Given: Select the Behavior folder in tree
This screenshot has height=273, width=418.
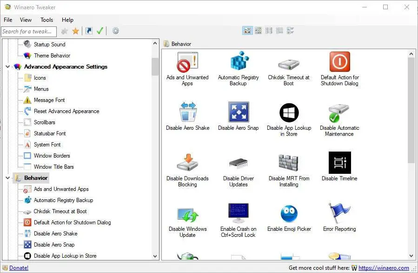Looking at the screenshot, I should 31,178.
